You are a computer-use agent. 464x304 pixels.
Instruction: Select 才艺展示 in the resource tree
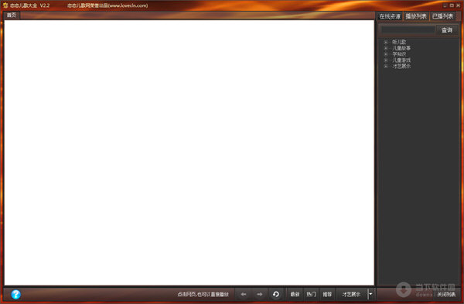point(401,67)
